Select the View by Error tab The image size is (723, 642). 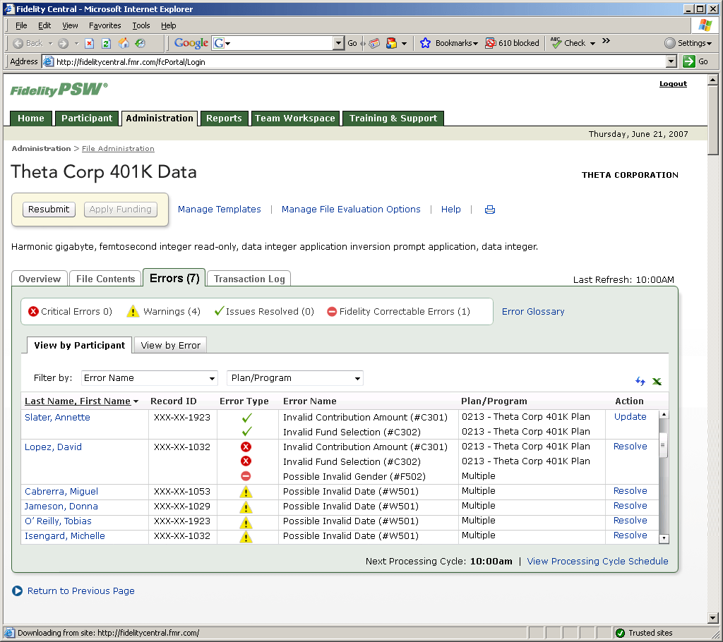click(170, 345)
